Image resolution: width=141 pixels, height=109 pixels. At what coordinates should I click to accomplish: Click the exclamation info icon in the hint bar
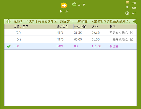8,21
